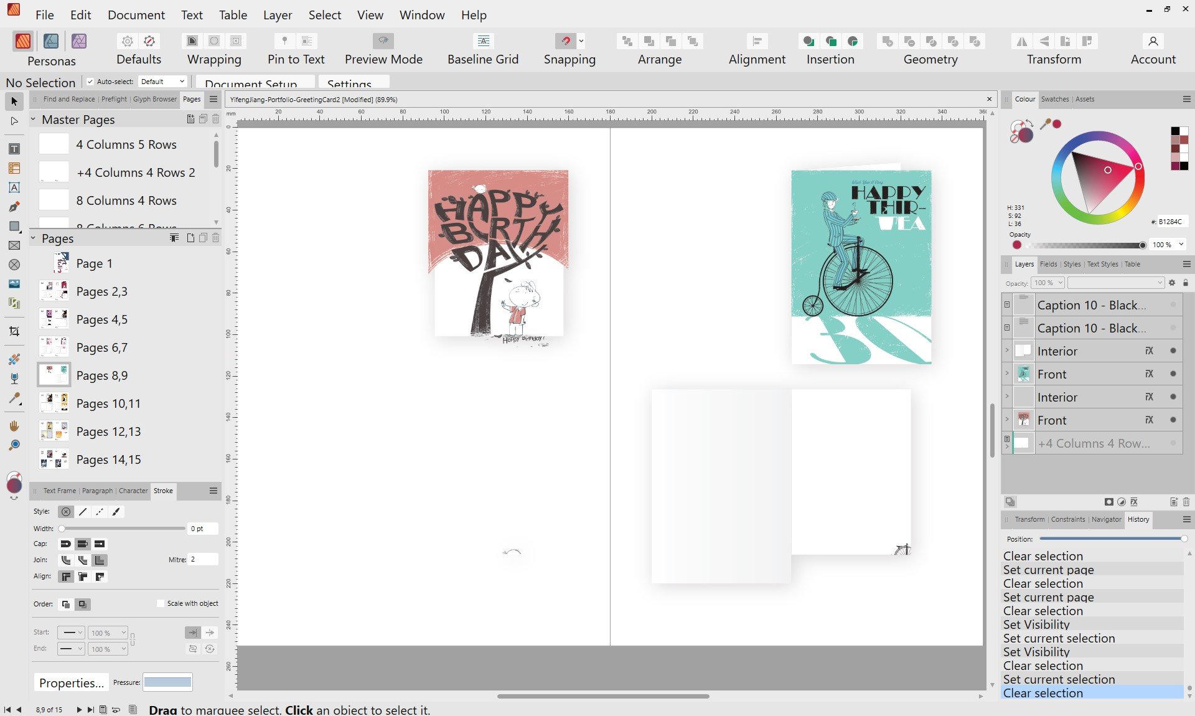This screenshot has width=1195, height=716.
Task: Open the Document menu
Action: point(136,15)
